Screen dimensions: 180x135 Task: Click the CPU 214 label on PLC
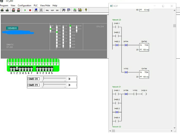coord(100,27)
